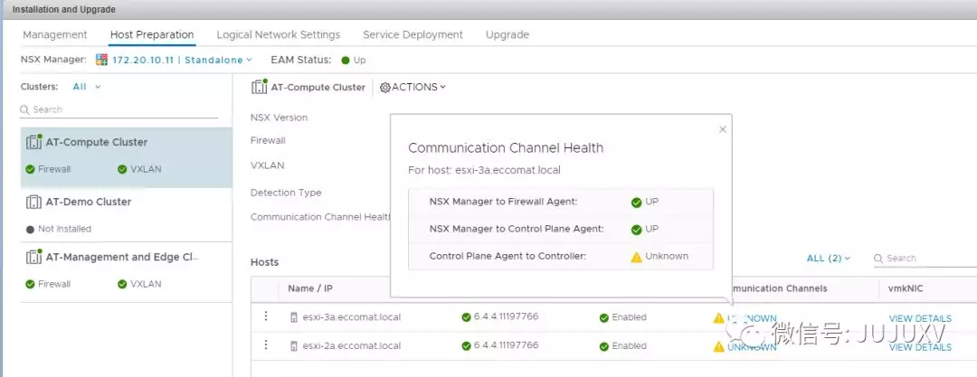The width and height of the screenshot is (977, 377).
Task: Click the clusters search magnifier icon
Action: coord(25,109)
